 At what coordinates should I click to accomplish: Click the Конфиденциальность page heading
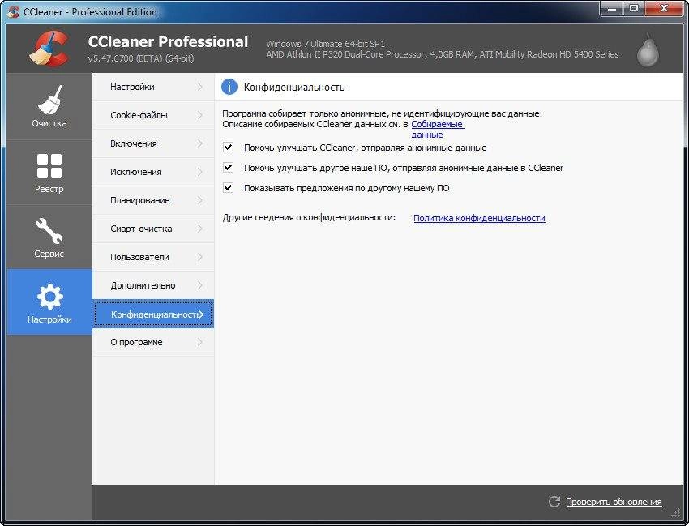point(294,88)
